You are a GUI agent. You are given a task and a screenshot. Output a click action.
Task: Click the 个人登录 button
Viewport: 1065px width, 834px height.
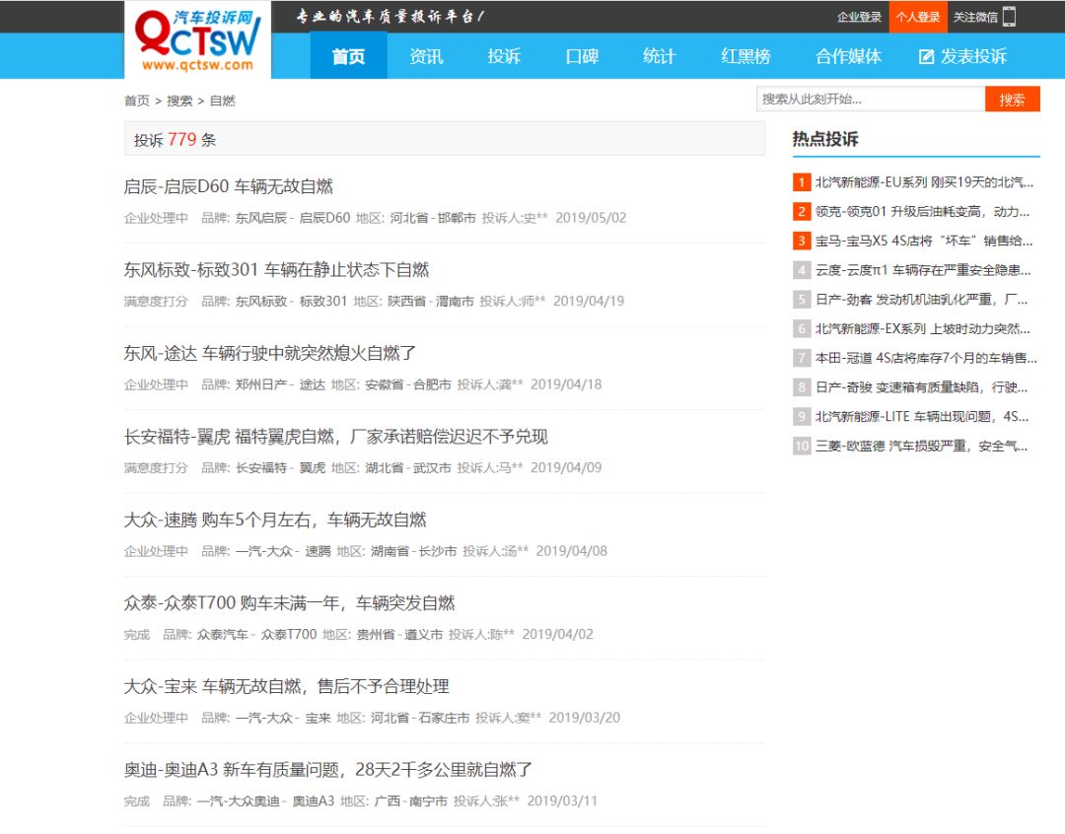click(x=916, y=17)
